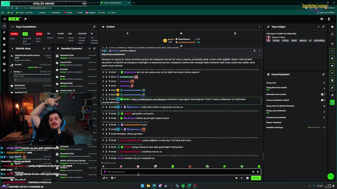This screenshot has width=337, height=189.
Task: Click the chat bubble icon atop Sohbet
Action: 181,33
